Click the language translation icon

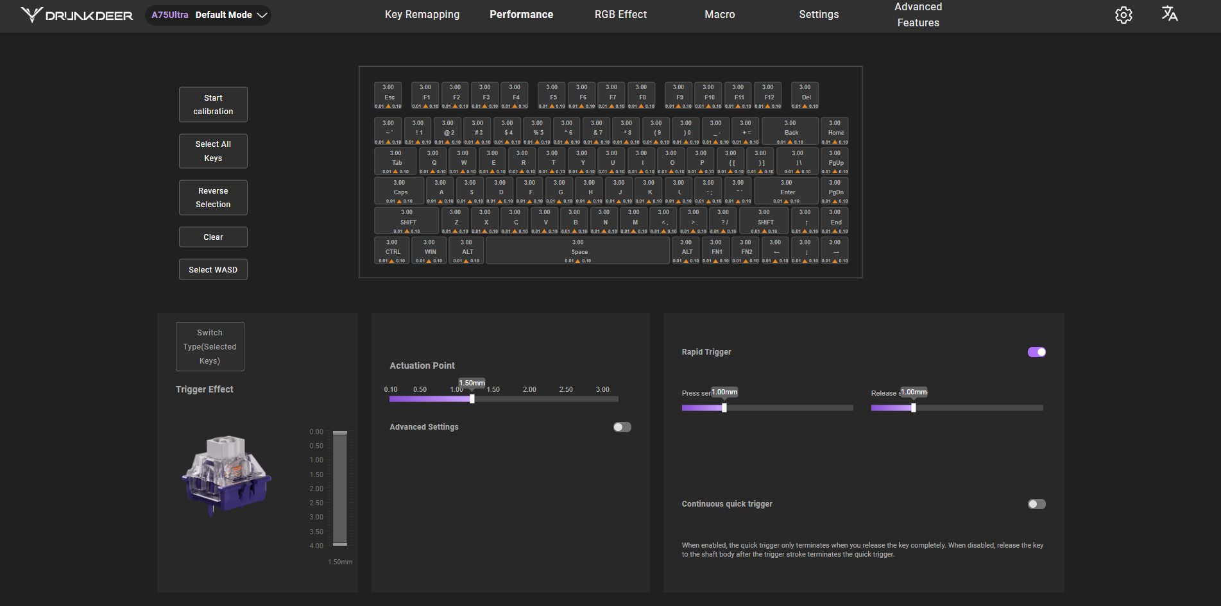pyautogui.click(x=1169, y=14)
